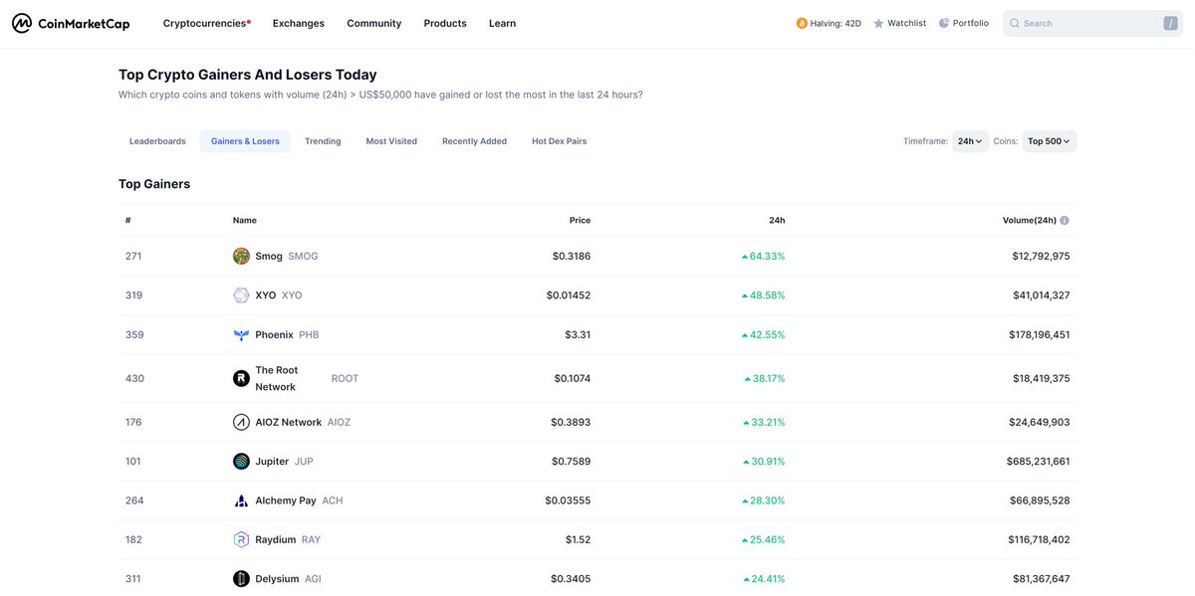Click the Smog coin logo

[x=241, y=256]
